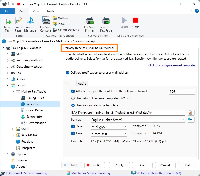Collapse the Mail to Fax/Audio node
This screenshot has height=176, width=200.
[x=13, y=92]
